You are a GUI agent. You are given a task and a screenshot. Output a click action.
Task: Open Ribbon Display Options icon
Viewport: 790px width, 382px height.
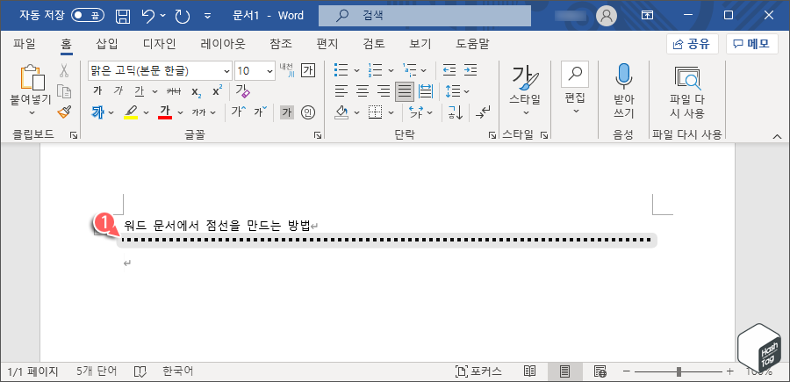click(646, 16)
